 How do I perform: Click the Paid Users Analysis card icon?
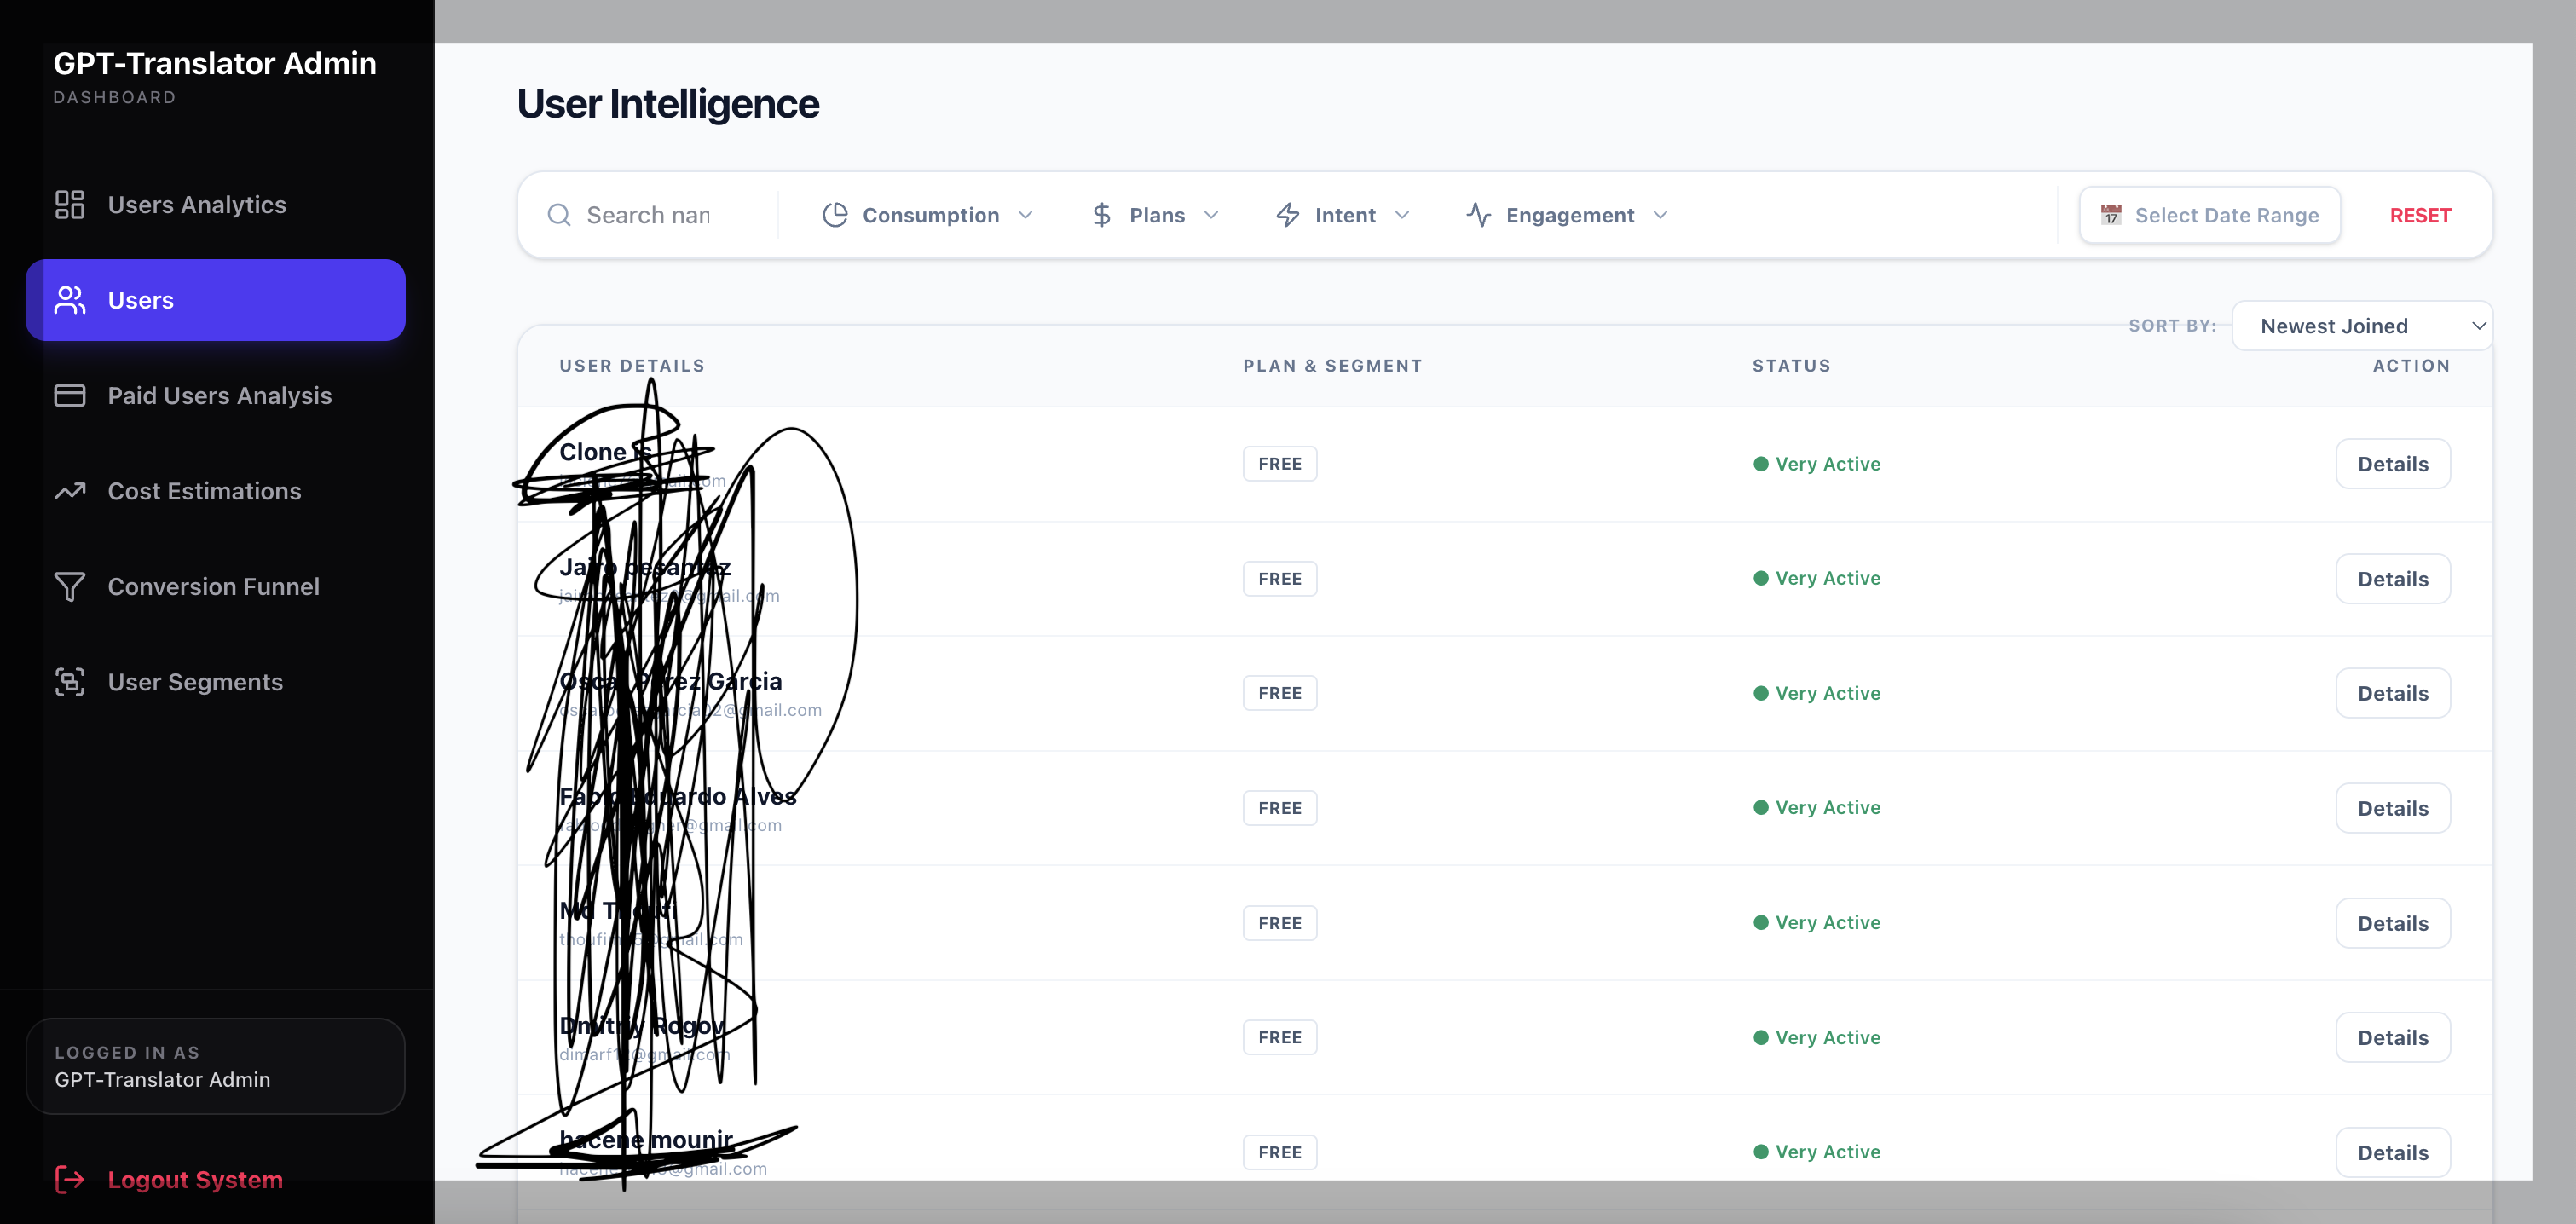click(x=69, y=396)
